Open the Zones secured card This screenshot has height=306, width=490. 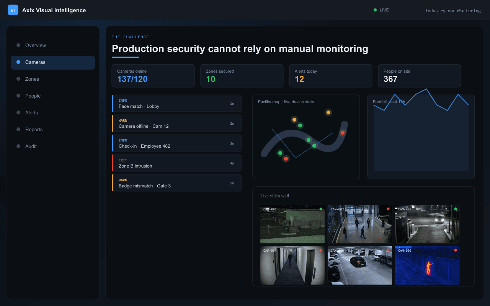(242, 76)
